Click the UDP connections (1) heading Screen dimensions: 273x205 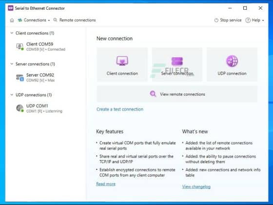(x=34, y=95)
